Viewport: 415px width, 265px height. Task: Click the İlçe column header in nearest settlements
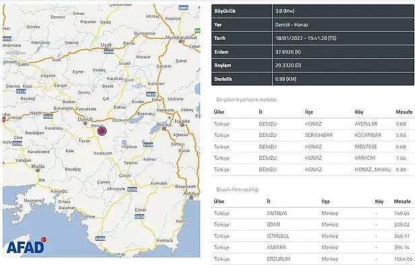tap(309, 112)
